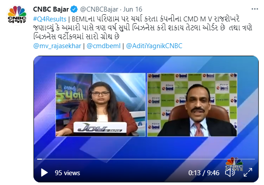Viewport: 264px width, 185px height.
Task: Open the @mv_rajasekhar mention
Action: (x=57, y=46)
